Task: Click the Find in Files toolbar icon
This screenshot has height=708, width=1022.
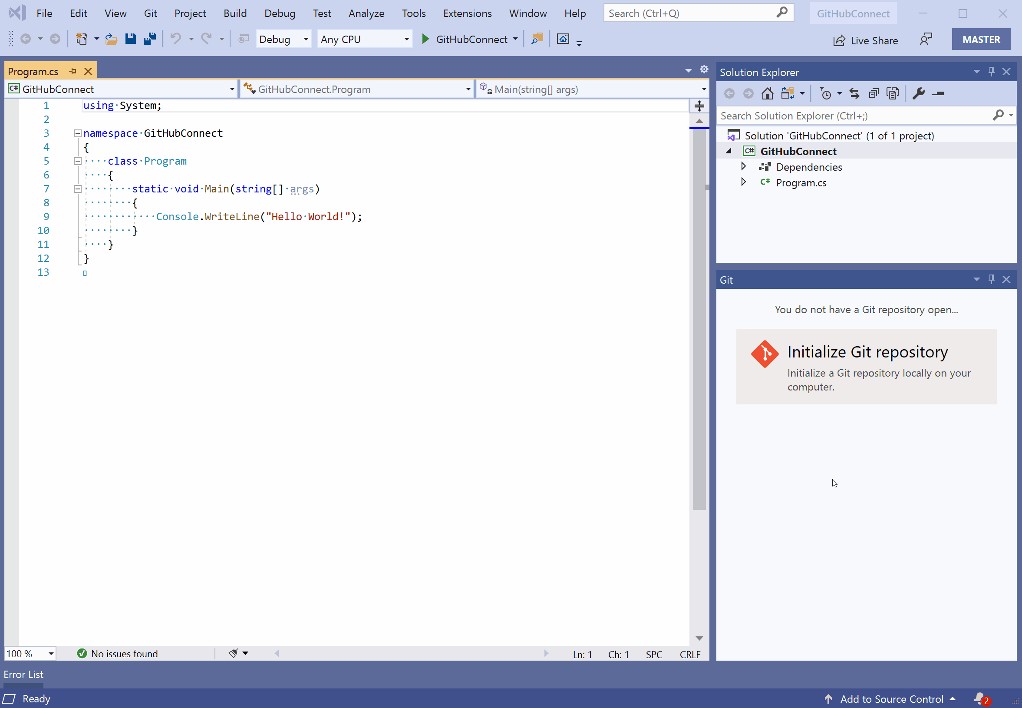Action: (x=537, y=39)
